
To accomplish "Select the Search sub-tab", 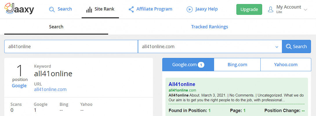I will pyautogui.click(x=56, y=27).
